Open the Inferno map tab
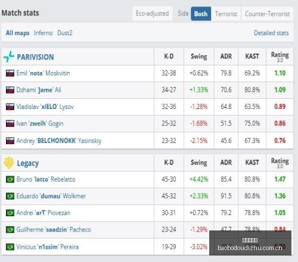The width and height of the screenshot is (298, 262). click(44, 33)
